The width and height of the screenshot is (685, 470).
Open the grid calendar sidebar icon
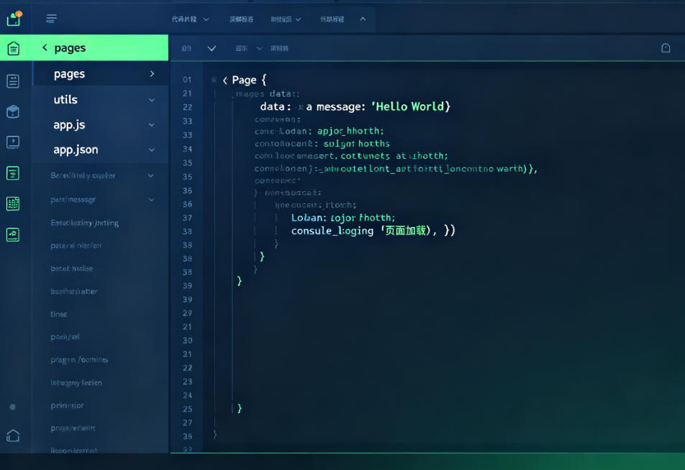pos(13,204)
